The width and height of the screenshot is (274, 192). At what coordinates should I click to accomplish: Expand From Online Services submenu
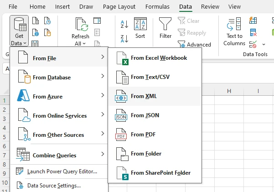tap(59, 115)
